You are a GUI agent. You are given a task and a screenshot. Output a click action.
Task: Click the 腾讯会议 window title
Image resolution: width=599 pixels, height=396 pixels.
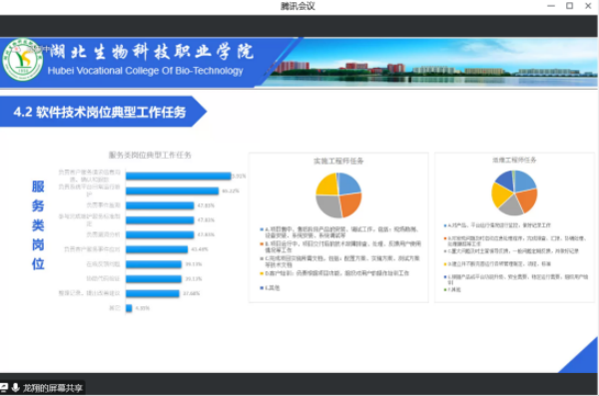(298, 6)
